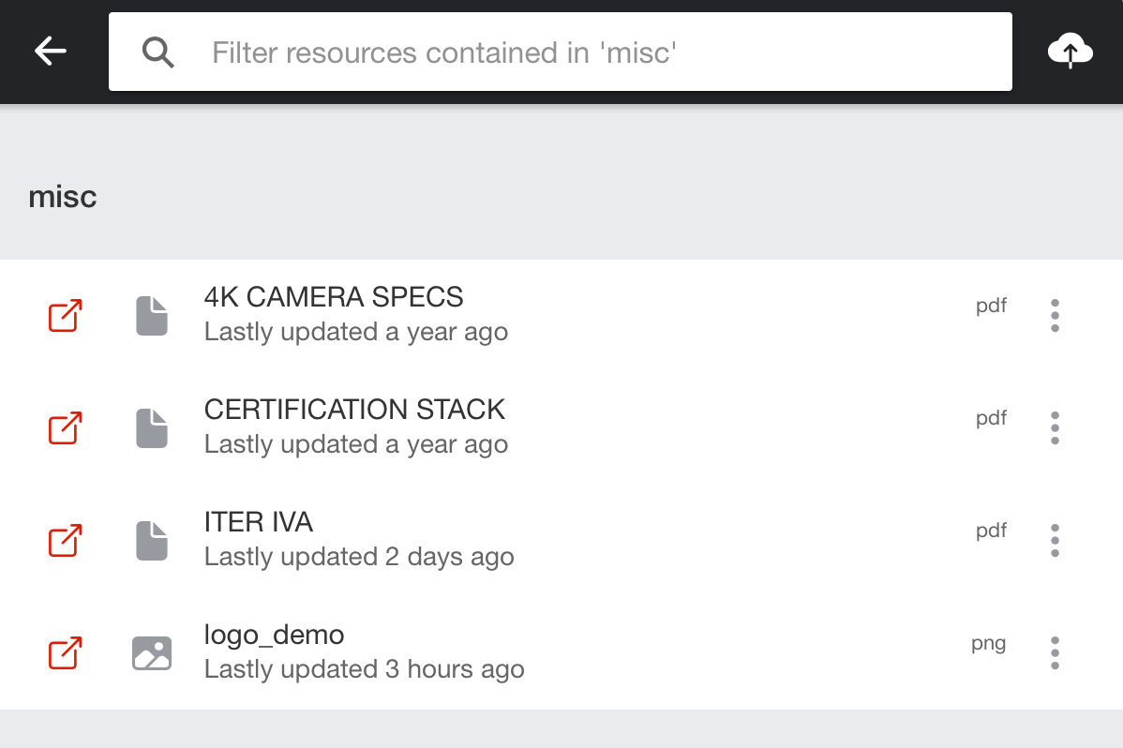Viewport: 1123px width, 748px height.
Task: Go back using the left arrow
Action: tap(51, 52)
